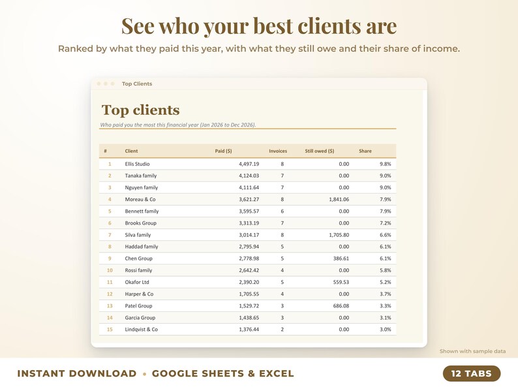This screenshot has width=518, height=389.
Task: Click the paid amount 1,705.55
Action: point(249,294)
